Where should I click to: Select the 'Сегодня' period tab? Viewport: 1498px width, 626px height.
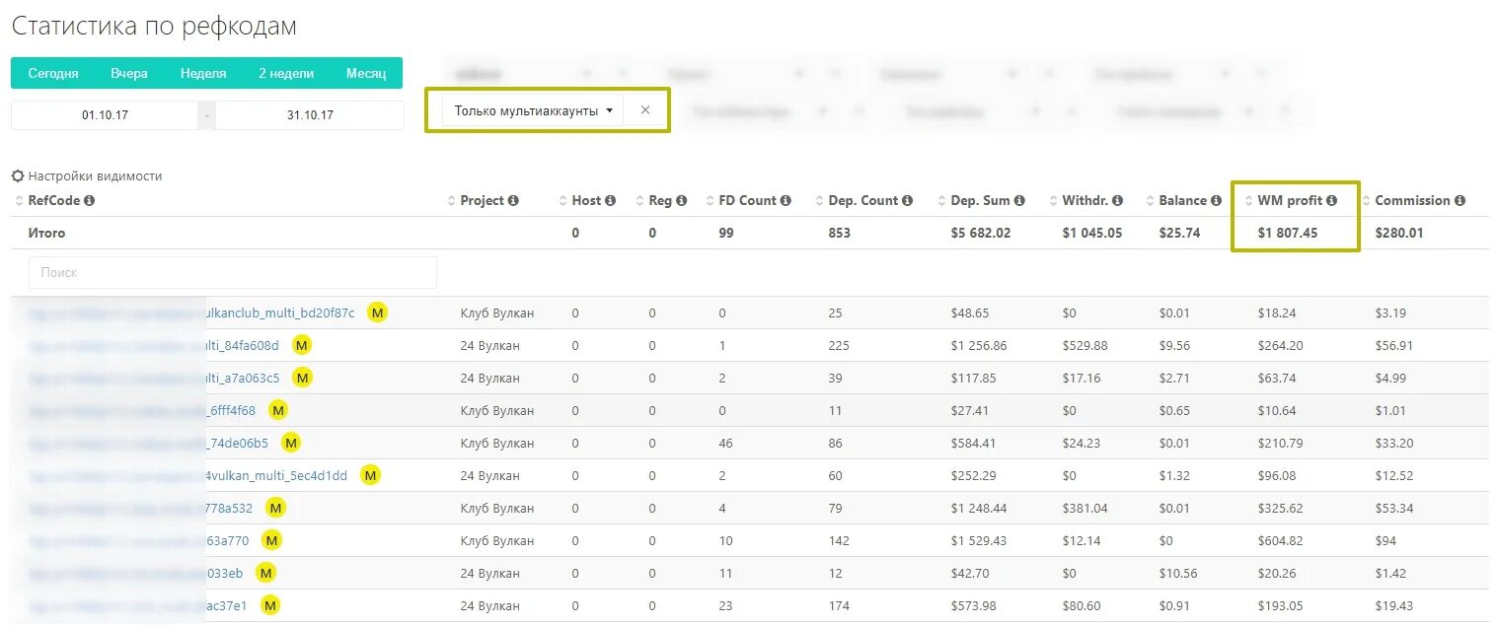[x=53, y=73]
